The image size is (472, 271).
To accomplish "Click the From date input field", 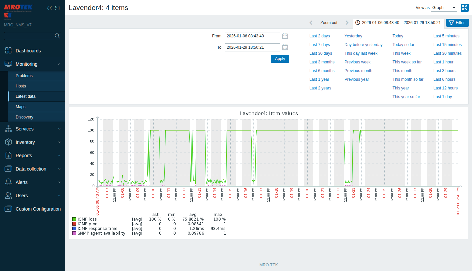I will pyautogui.click(x=252, y=36).
